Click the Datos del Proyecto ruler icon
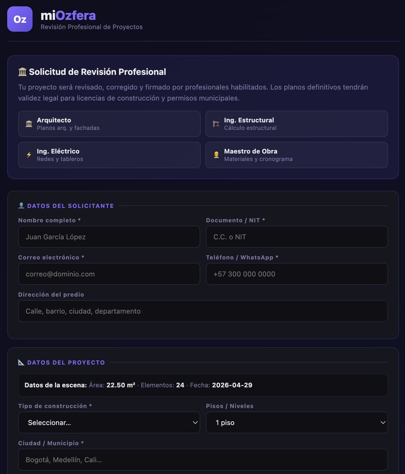Viewport: 405px width, 474px height. tap(21, 362)
